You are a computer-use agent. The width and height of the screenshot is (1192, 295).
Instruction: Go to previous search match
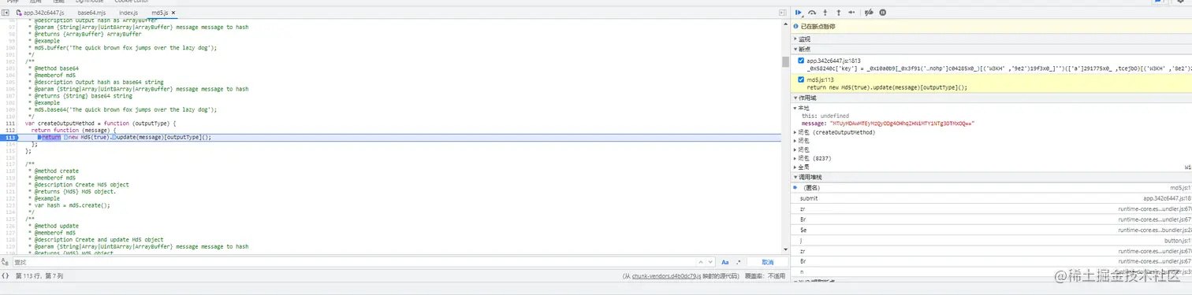tap(701, 262)
